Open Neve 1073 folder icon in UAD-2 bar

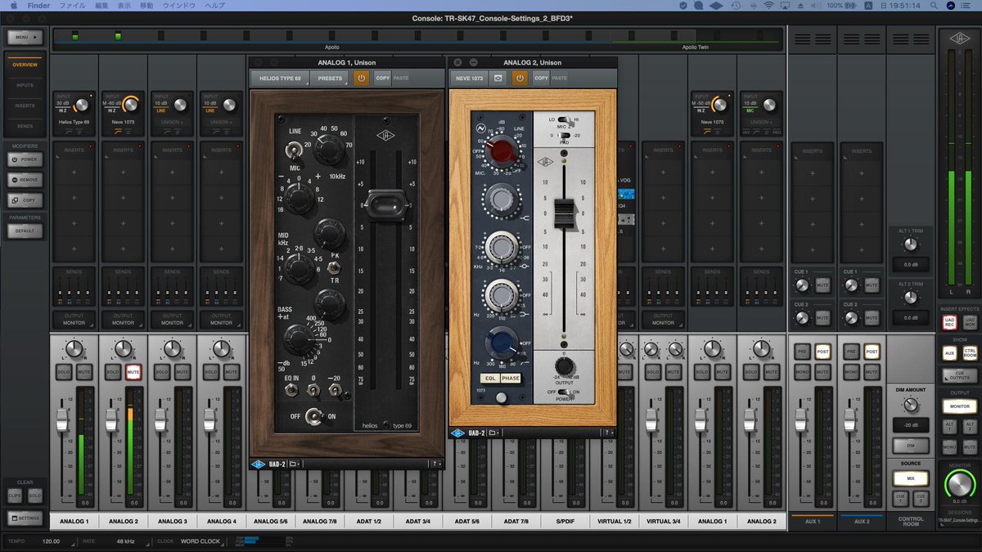coord(492,433)
